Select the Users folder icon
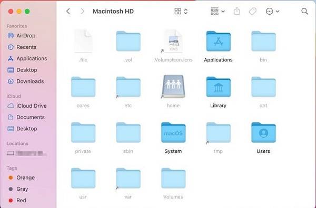 tap(263, 132)
